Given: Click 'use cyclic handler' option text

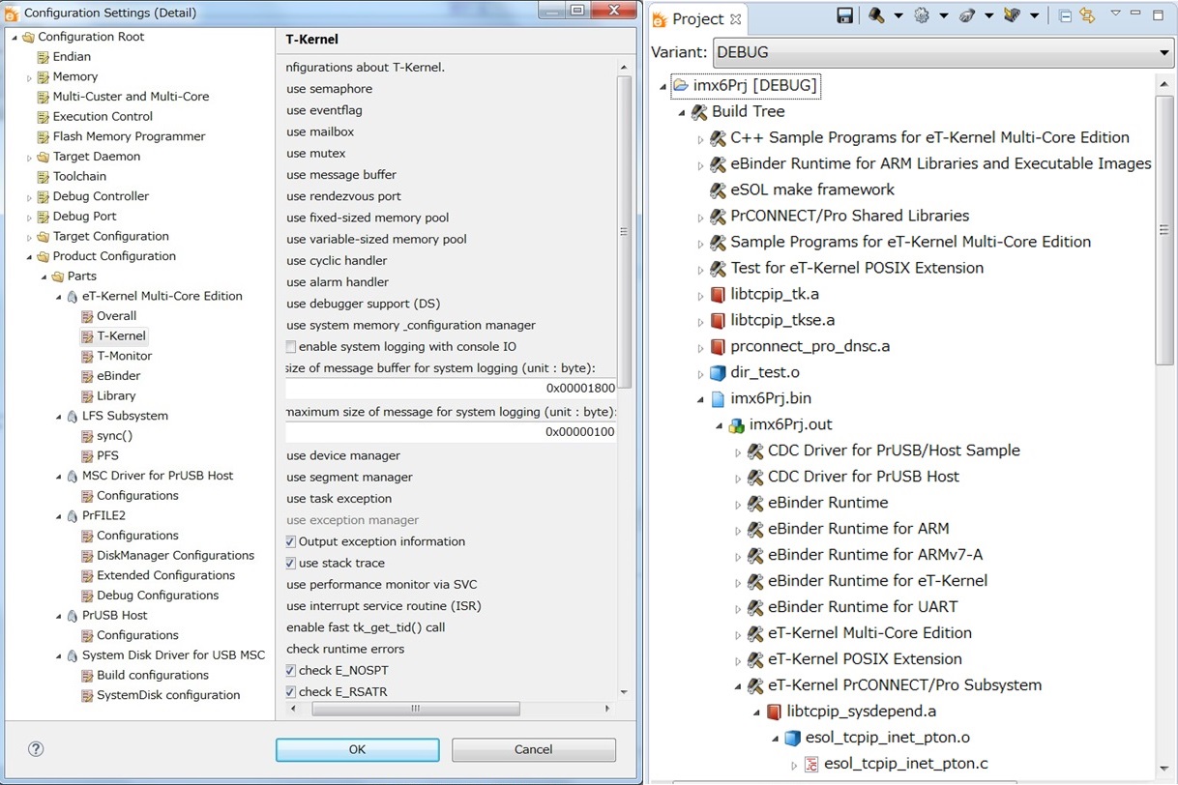Looking at the screenshot, I should pyautogui.click(x=337, y=261).
